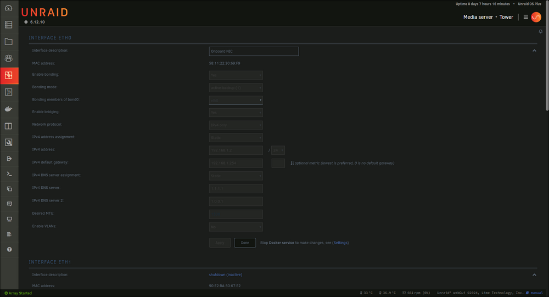Open the Docker whale icon
Viewport: 549px width, 297px height.
point(9,109)
